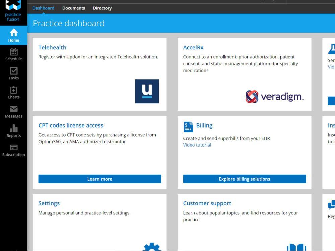Click 'Manage personal and practice-level settings' text
Image resolution: width=335 pixels, height=251 pixels.
coord(84,213)
